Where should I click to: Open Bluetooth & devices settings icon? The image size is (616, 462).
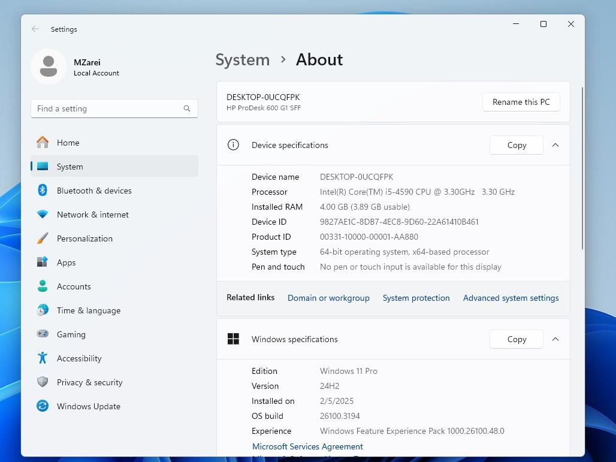[43, 191]
